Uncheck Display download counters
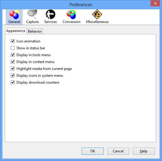162x161 pixels. (13, 82)
